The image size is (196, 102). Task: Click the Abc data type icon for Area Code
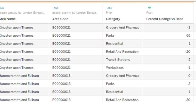[56, 8]
